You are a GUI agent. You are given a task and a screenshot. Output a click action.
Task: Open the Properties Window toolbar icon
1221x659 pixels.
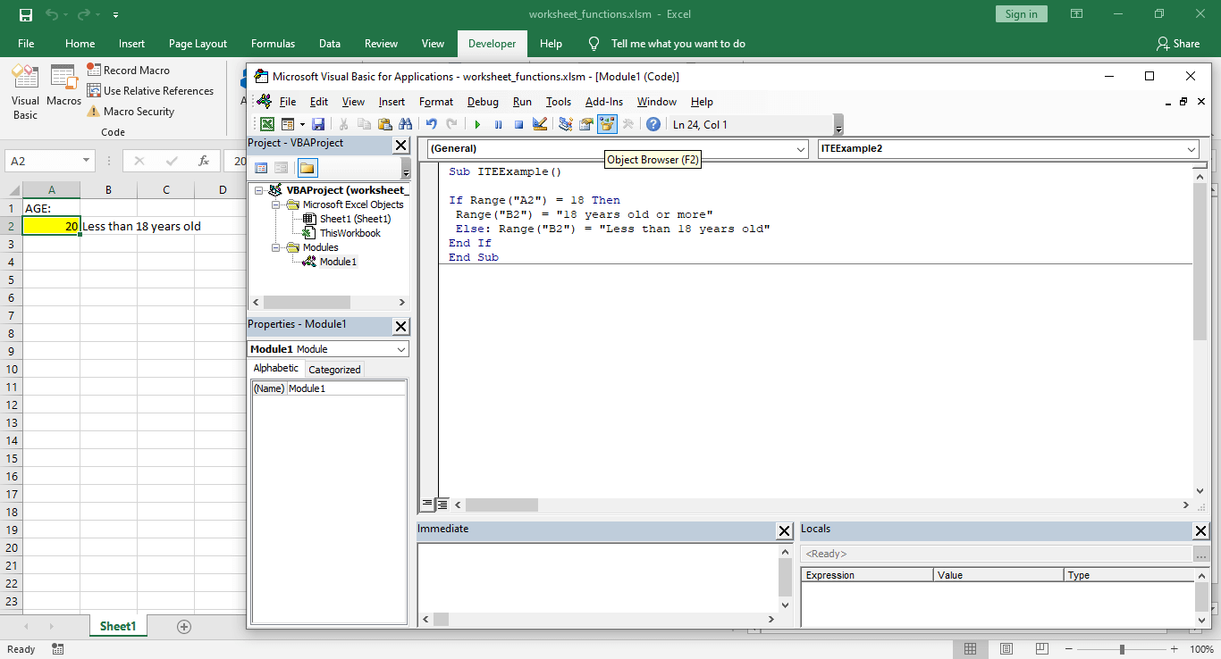[586, 125]
